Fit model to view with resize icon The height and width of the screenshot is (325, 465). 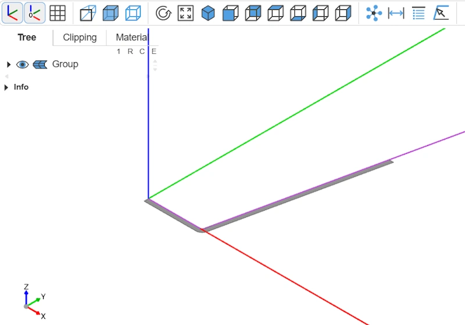coord(185,13)
